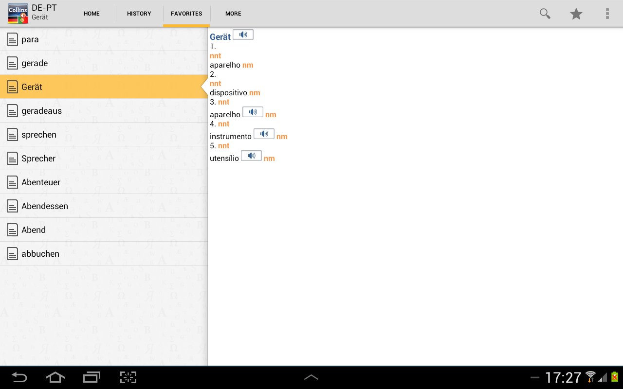The width and height of the screenshot is (623, 389).
Task: Tap the 17:27 clock in status bar
Action: [x=563, y=377]
